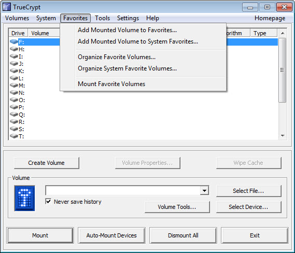This screenshot has height=253, width=295.
Task: Click the Select Device button
Action: point(248,207)
